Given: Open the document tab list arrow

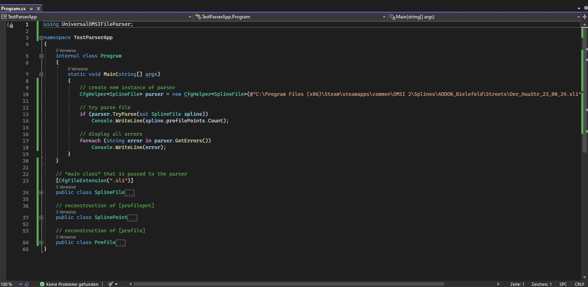Looking at the screenshot, I should click(579, 8).
